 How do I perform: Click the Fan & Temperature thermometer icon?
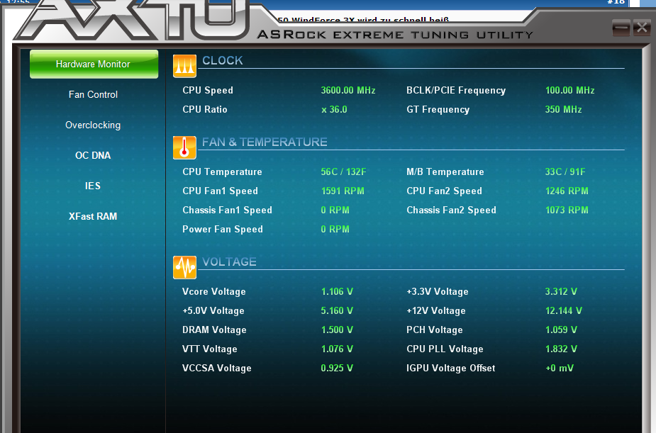(184, 147)
